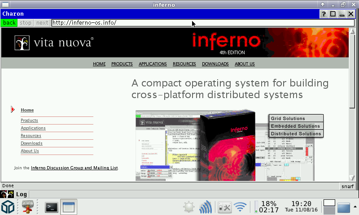Expand Grid Solutions option

point(296,119)
